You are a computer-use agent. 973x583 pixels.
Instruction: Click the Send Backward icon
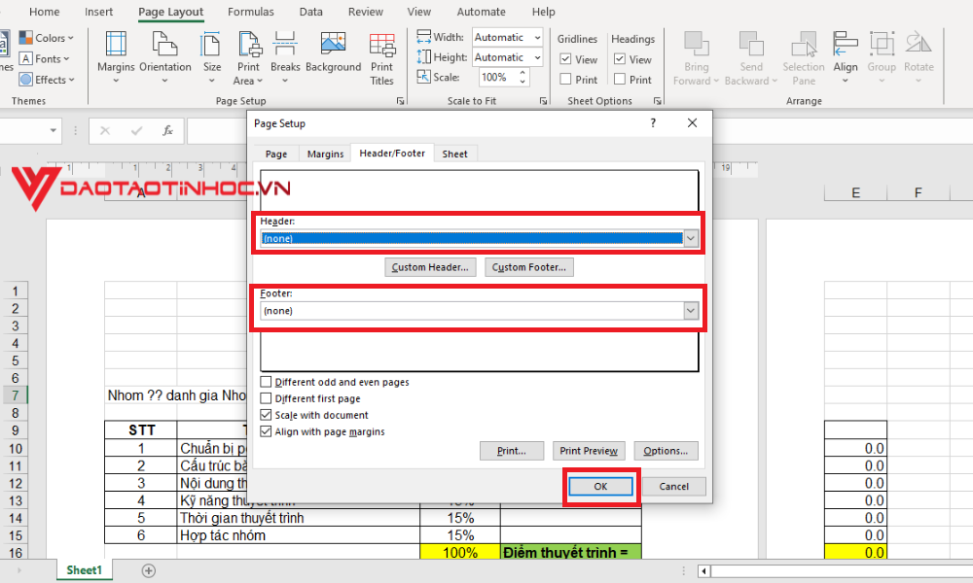click(x=751, y=45)
